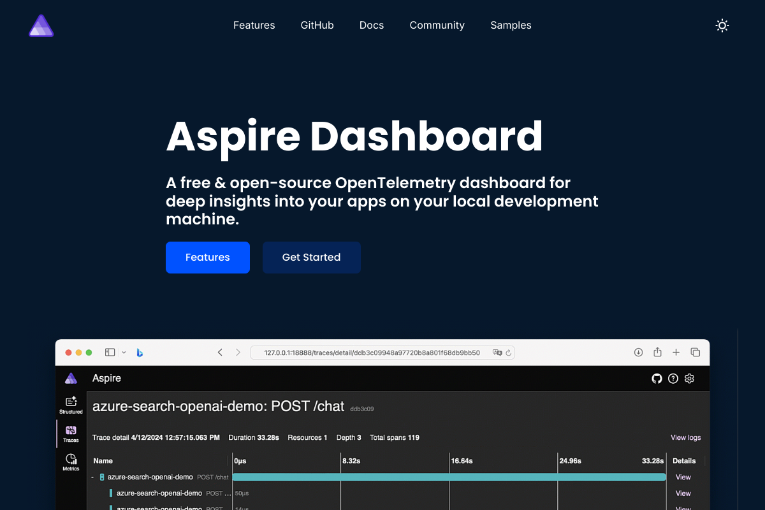Click the Trace detail timestamp 4/12/2024 12:57:15.063 PM

click(x=175, y=438)
